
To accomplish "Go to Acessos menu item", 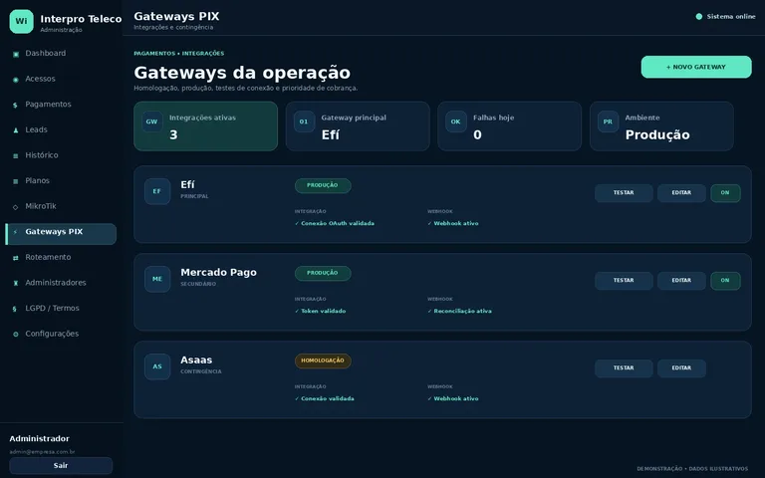I will pyautogui.click(x=61, y=79).
